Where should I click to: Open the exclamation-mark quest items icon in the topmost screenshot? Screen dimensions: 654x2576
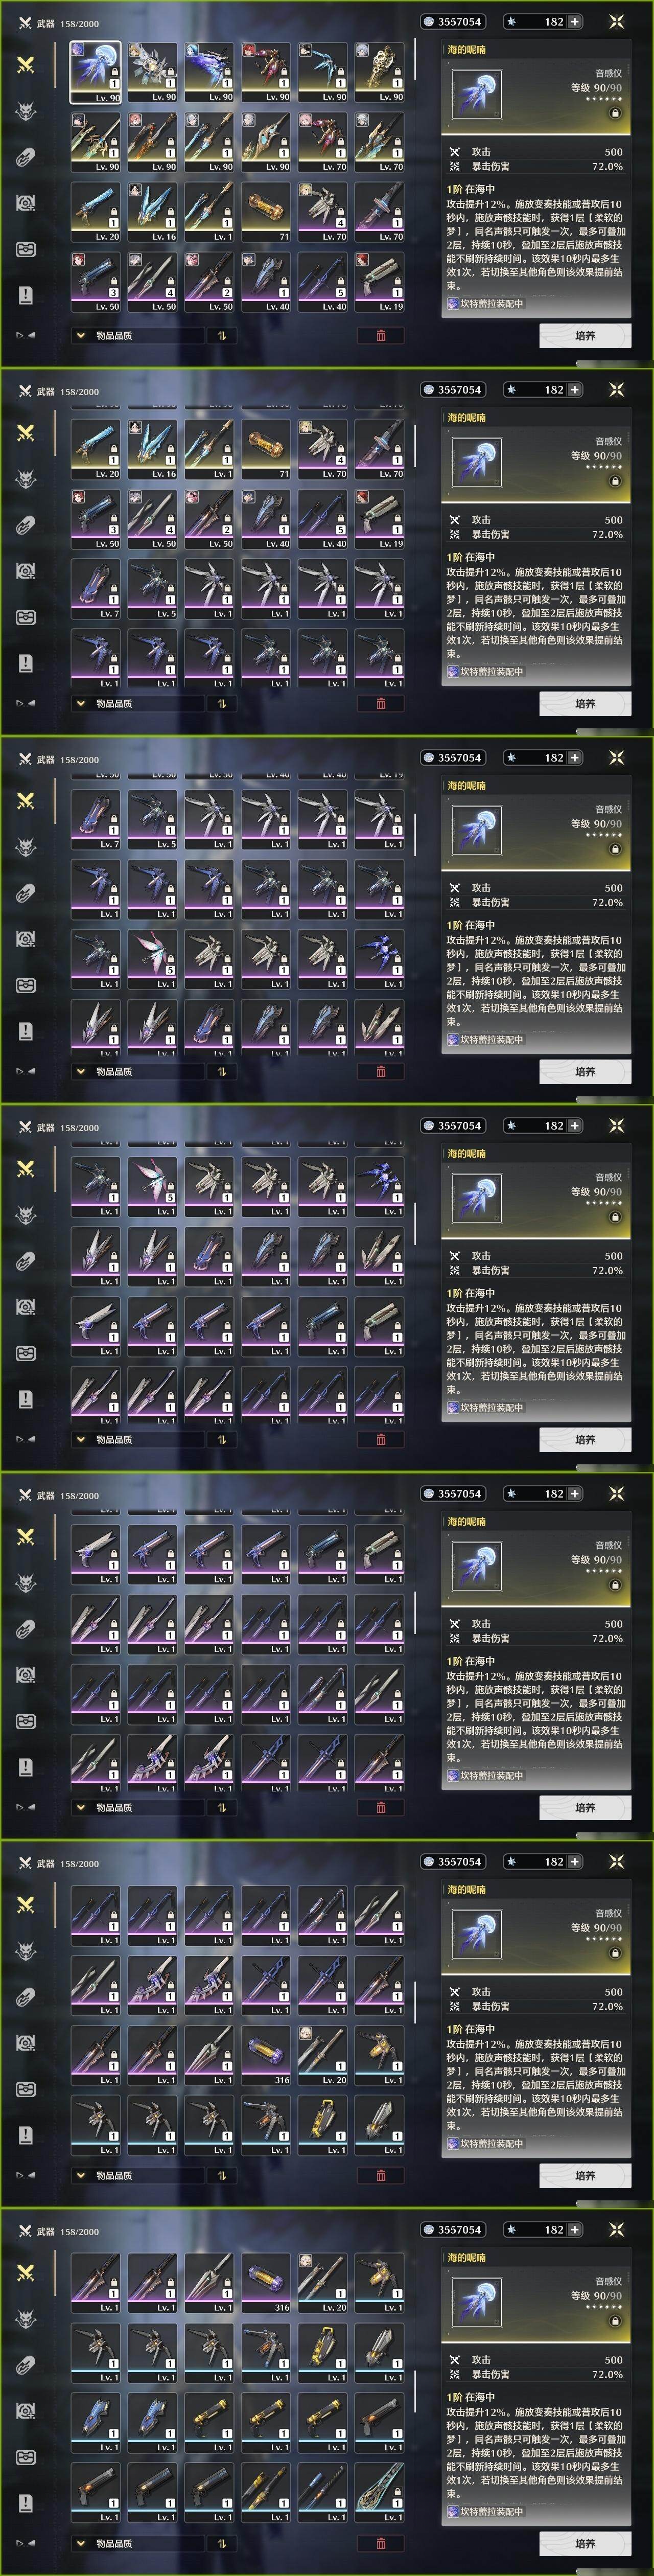[26, 295]
